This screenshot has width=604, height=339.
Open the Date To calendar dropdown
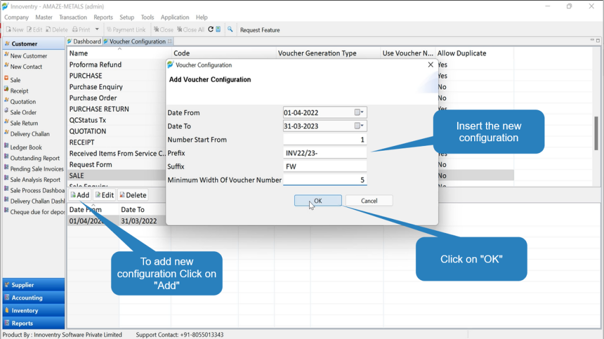tap(359, 126)
